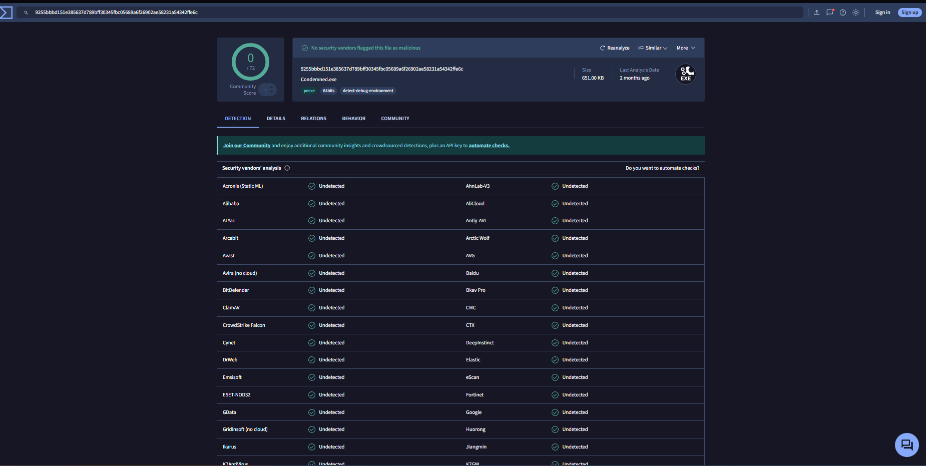The width and height of the screenshot is (926, 466).
Task: Click the green check icon in the banner
Action: point(305,48)
